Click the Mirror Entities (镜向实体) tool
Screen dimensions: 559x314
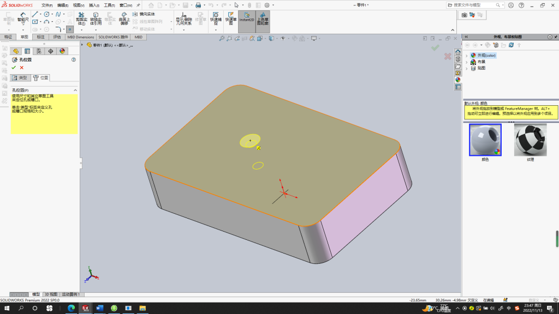144,14
